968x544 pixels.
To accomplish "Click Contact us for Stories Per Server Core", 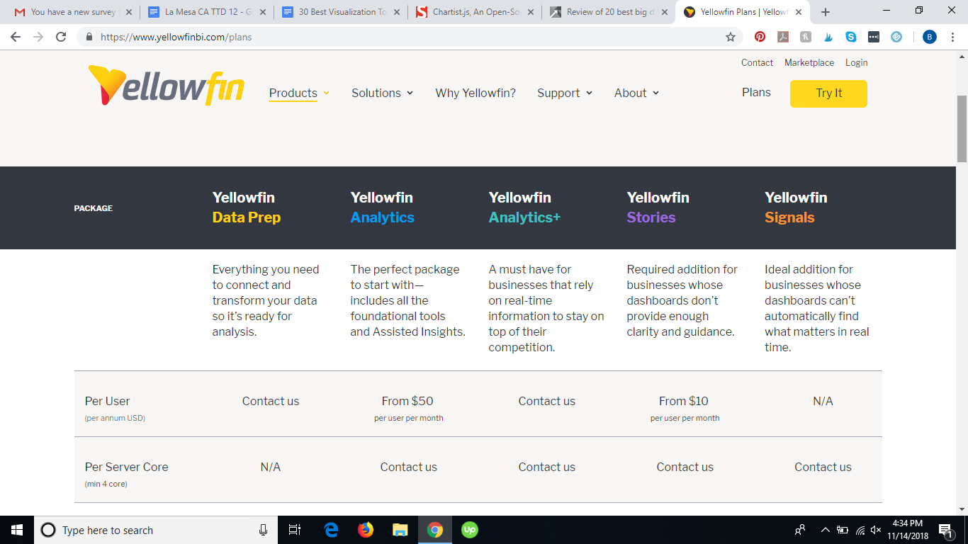I will tap(685, 467).
